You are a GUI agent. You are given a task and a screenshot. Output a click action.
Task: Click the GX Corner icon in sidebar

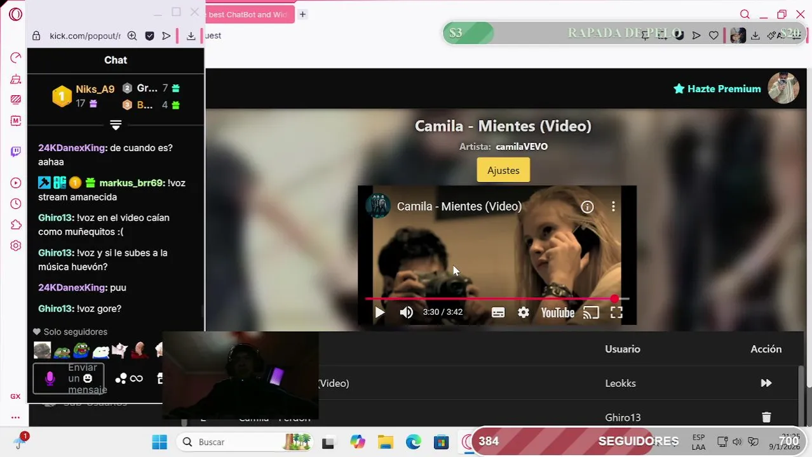(15, 396)
